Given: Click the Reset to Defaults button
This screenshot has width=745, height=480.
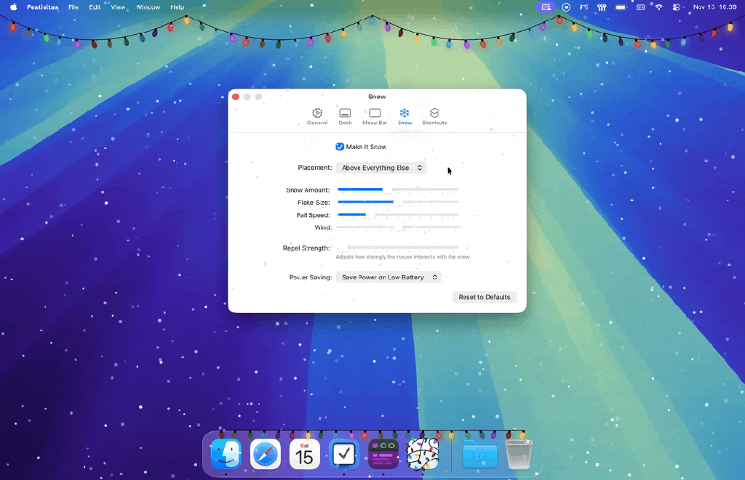Looking at the screenshot, I should (484, 296).
